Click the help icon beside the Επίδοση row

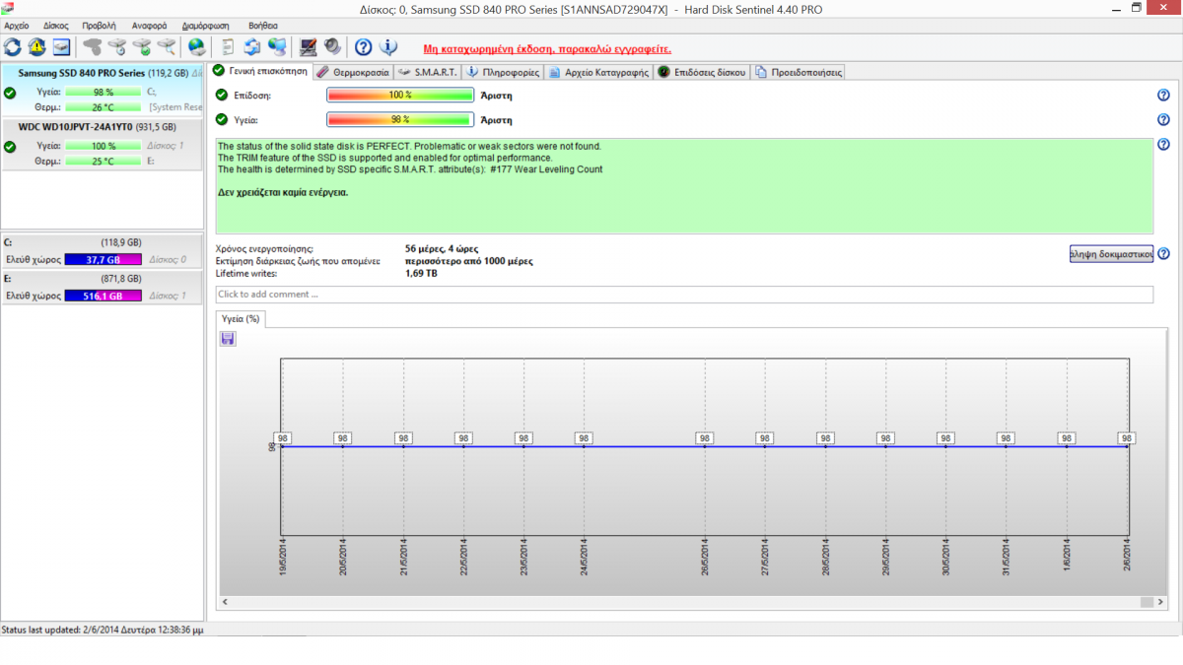[1163, 96]
